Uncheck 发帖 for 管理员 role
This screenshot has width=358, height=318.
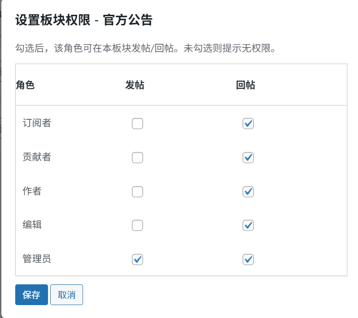pyautogui.click(x=137, y=259)
